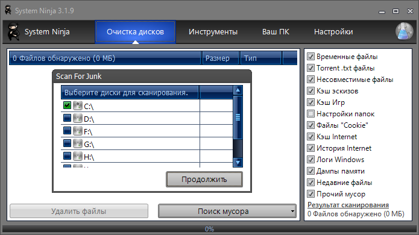Click the 0 Файлов обнаружено column header
Image resolution: width=419 pixels, height=235 pixels.
105,58
